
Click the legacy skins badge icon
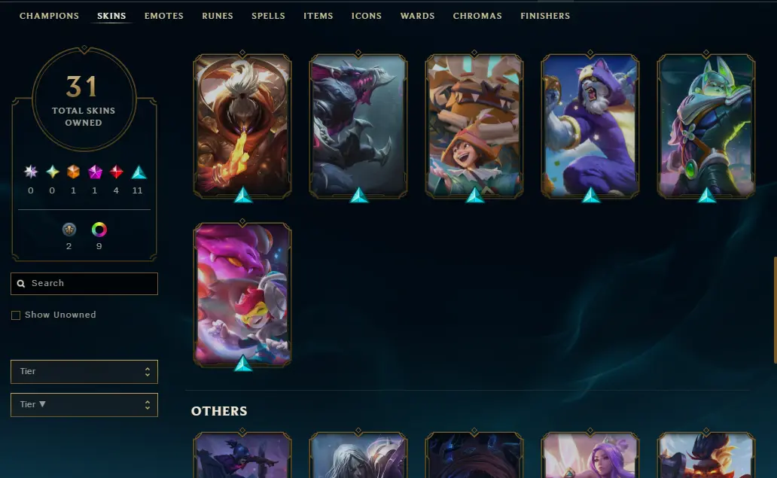(x=69, y=230)
